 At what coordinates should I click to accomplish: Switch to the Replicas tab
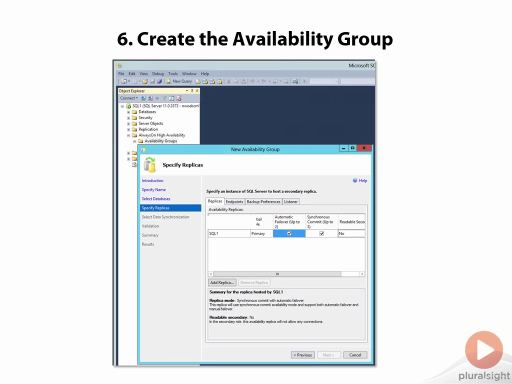(x=215, y=201)
